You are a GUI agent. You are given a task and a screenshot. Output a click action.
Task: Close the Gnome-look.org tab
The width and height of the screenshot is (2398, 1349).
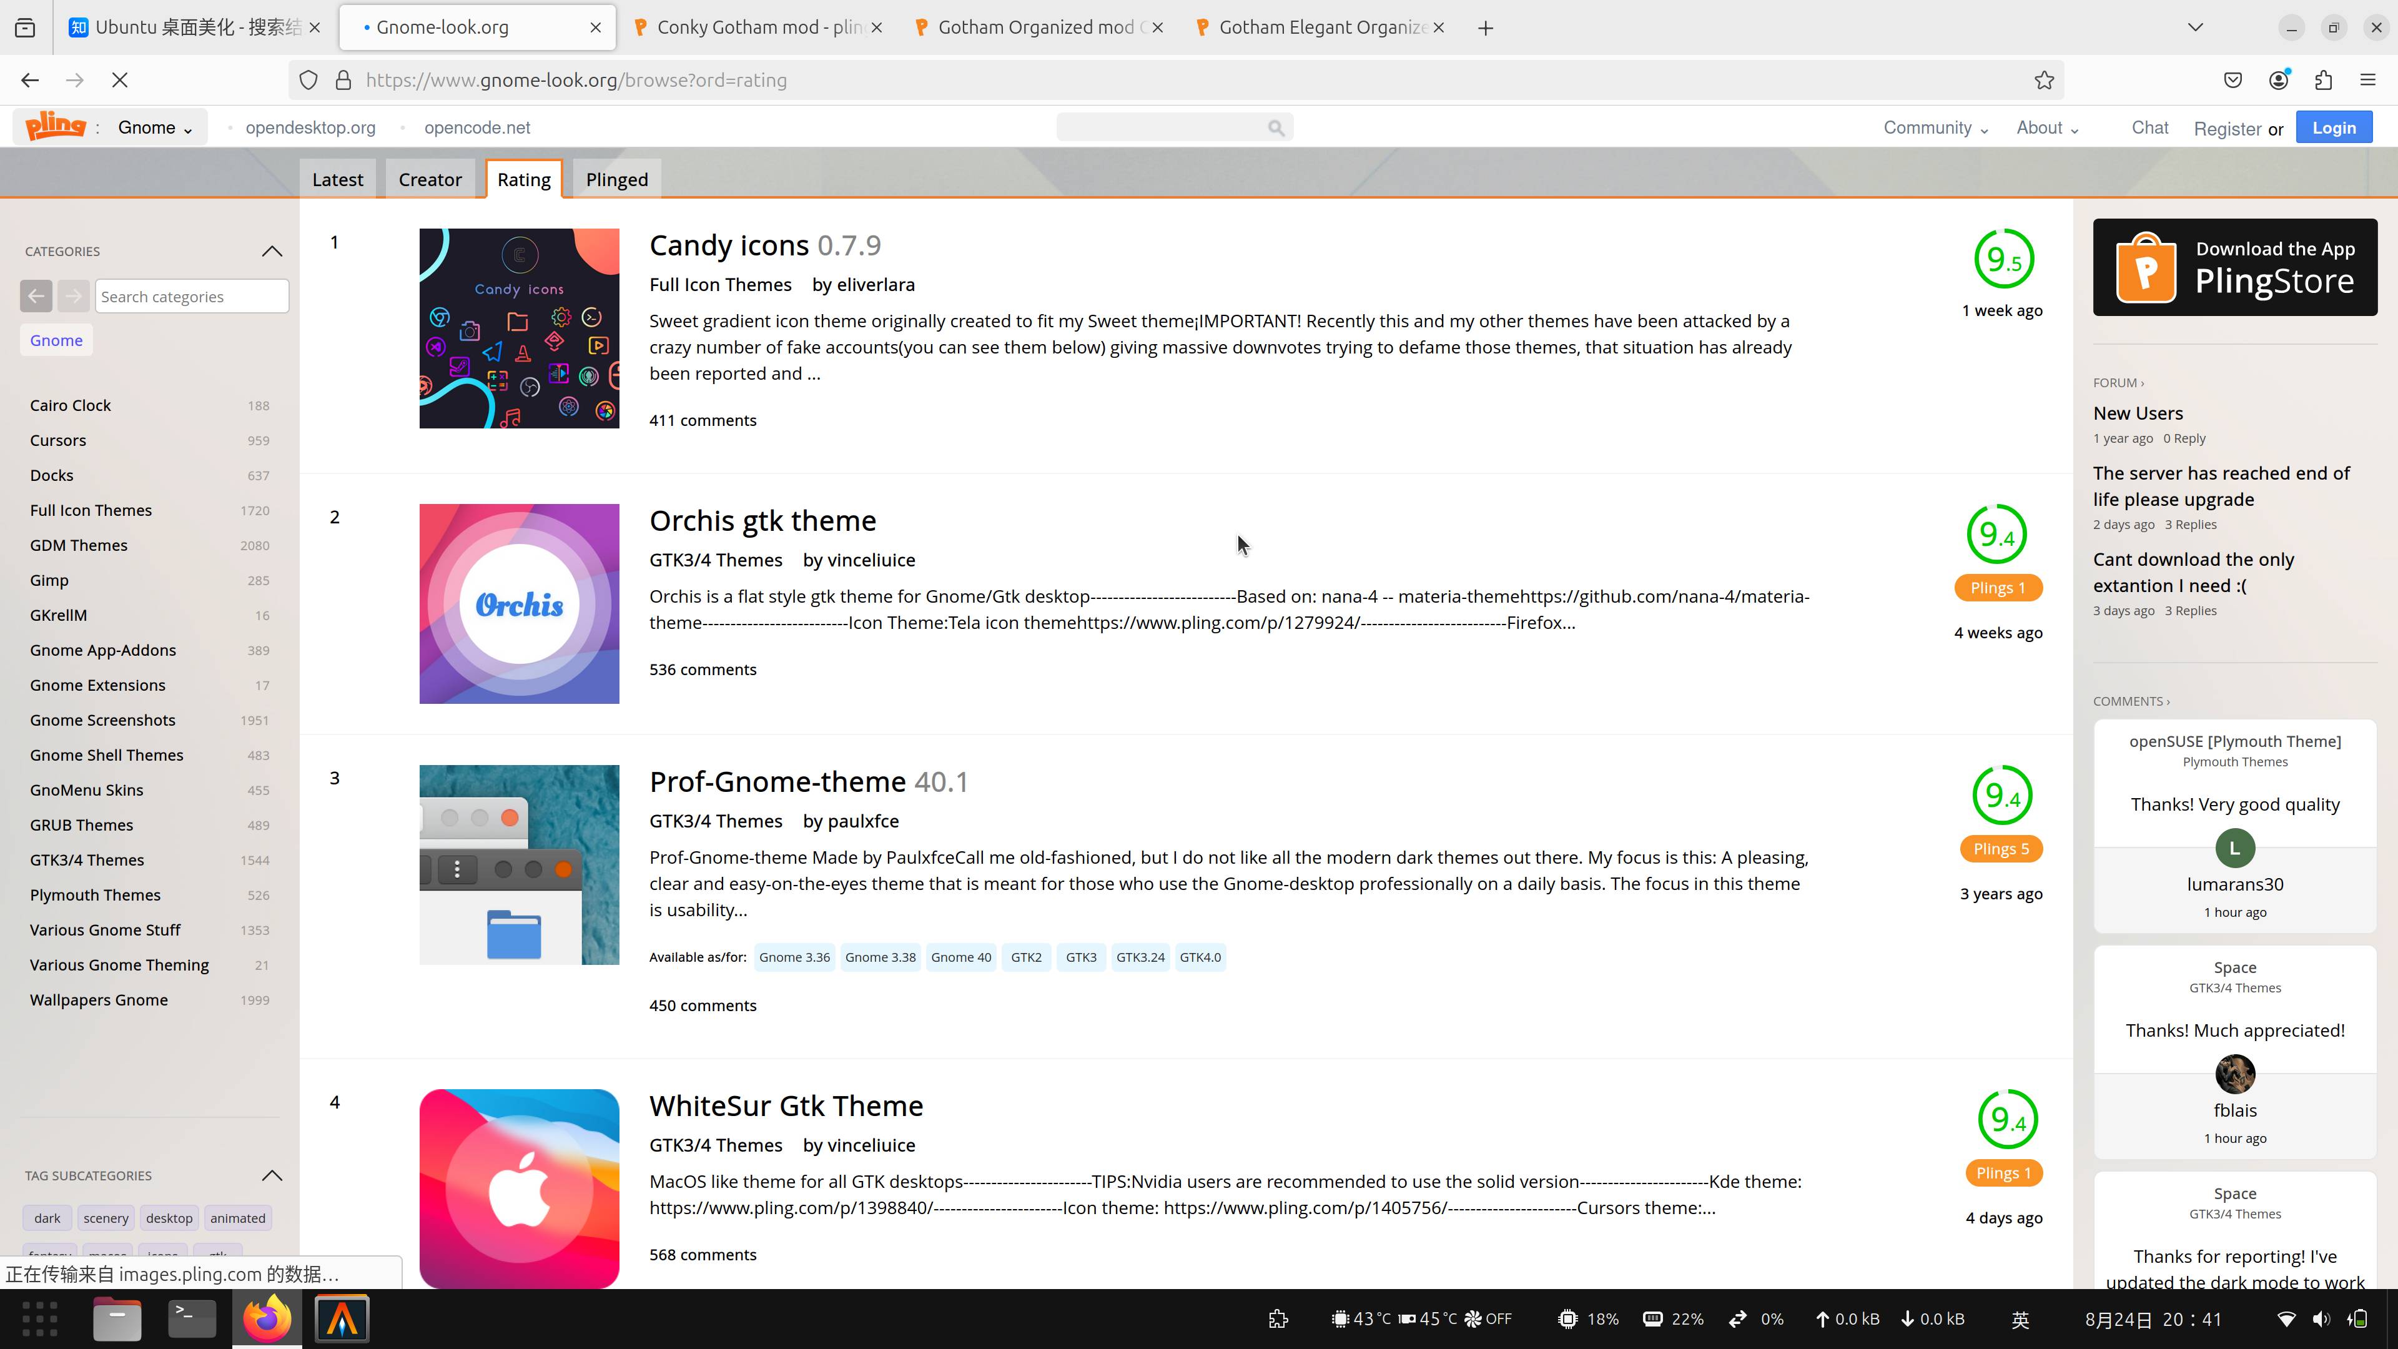coord(596,28)
